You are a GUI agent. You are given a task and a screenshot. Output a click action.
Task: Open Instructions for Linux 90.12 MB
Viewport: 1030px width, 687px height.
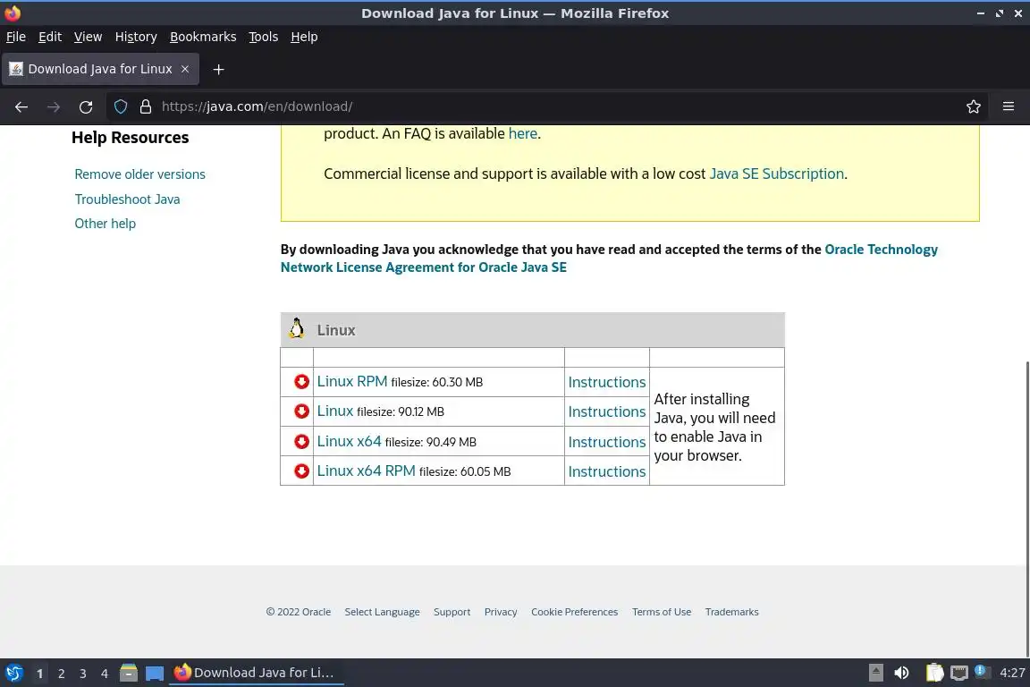[x=607, y=411]
